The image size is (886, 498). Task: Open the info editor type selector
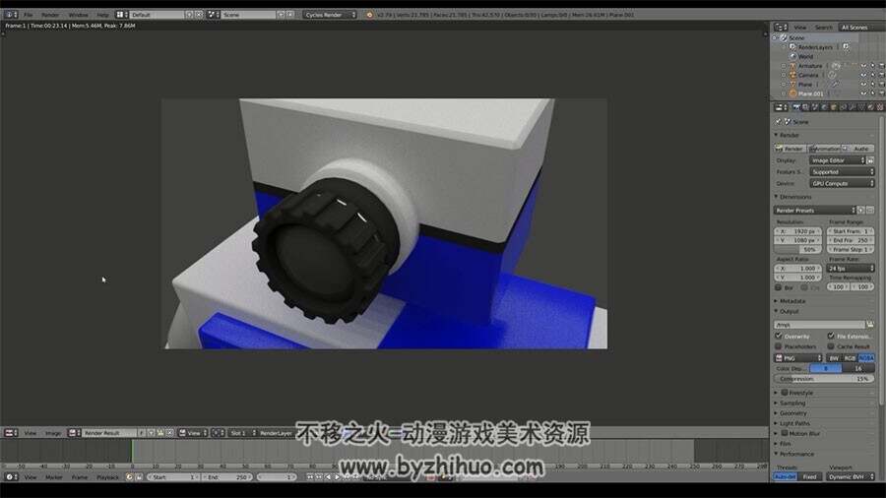[x=11, y=15]
